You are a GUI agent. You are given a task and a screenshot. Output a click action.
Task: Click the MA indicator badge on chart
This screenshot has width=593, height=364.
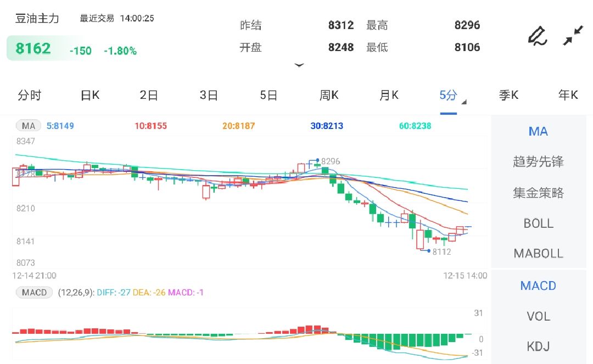(29, 126)
